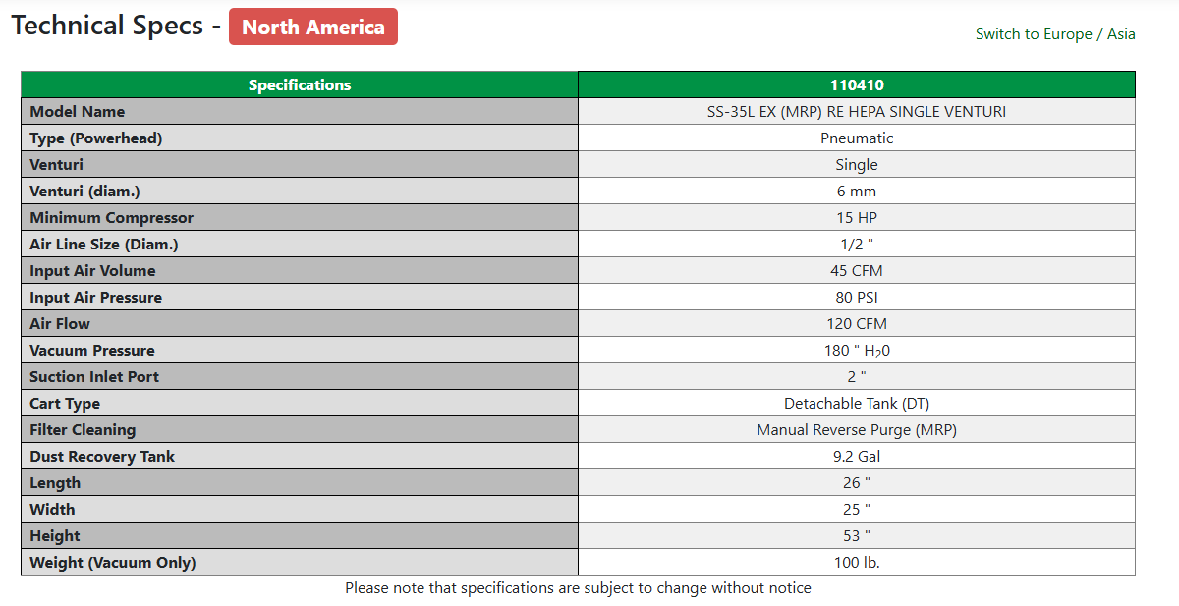This screenshot has width=1179, height=606.
Task: Click the specifications subject to change notice
Action: (x=578, y=588)
